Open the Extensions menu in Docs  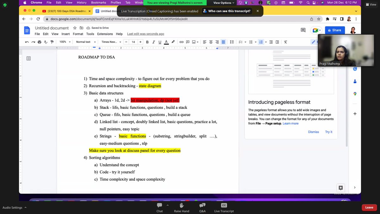[x=105, y=34]
